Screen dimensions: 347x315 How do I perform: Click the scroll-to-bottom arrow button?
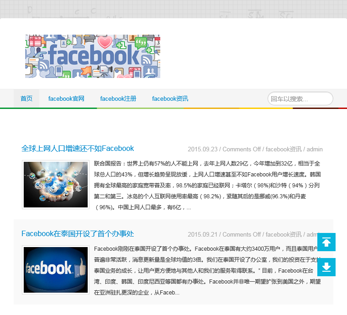tap(326, 267)
